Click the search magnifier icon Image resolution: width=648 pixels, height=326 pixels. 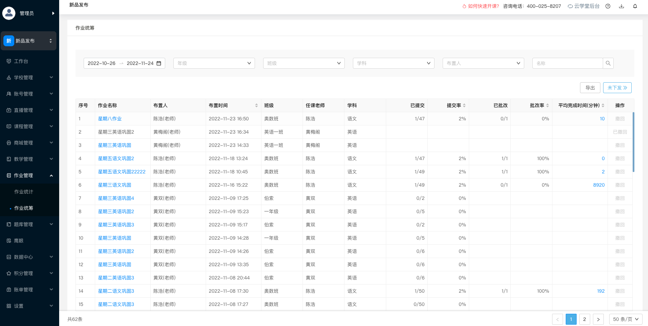coord(608,63)
